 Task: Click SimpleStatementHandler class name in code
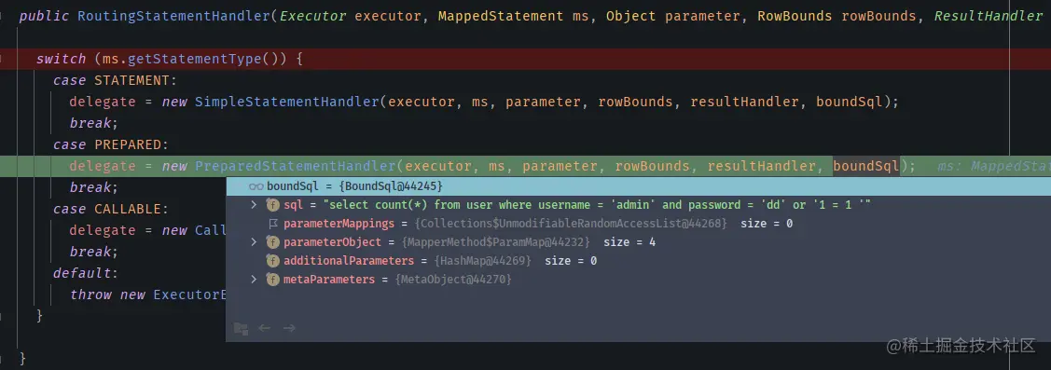point(287,102)
